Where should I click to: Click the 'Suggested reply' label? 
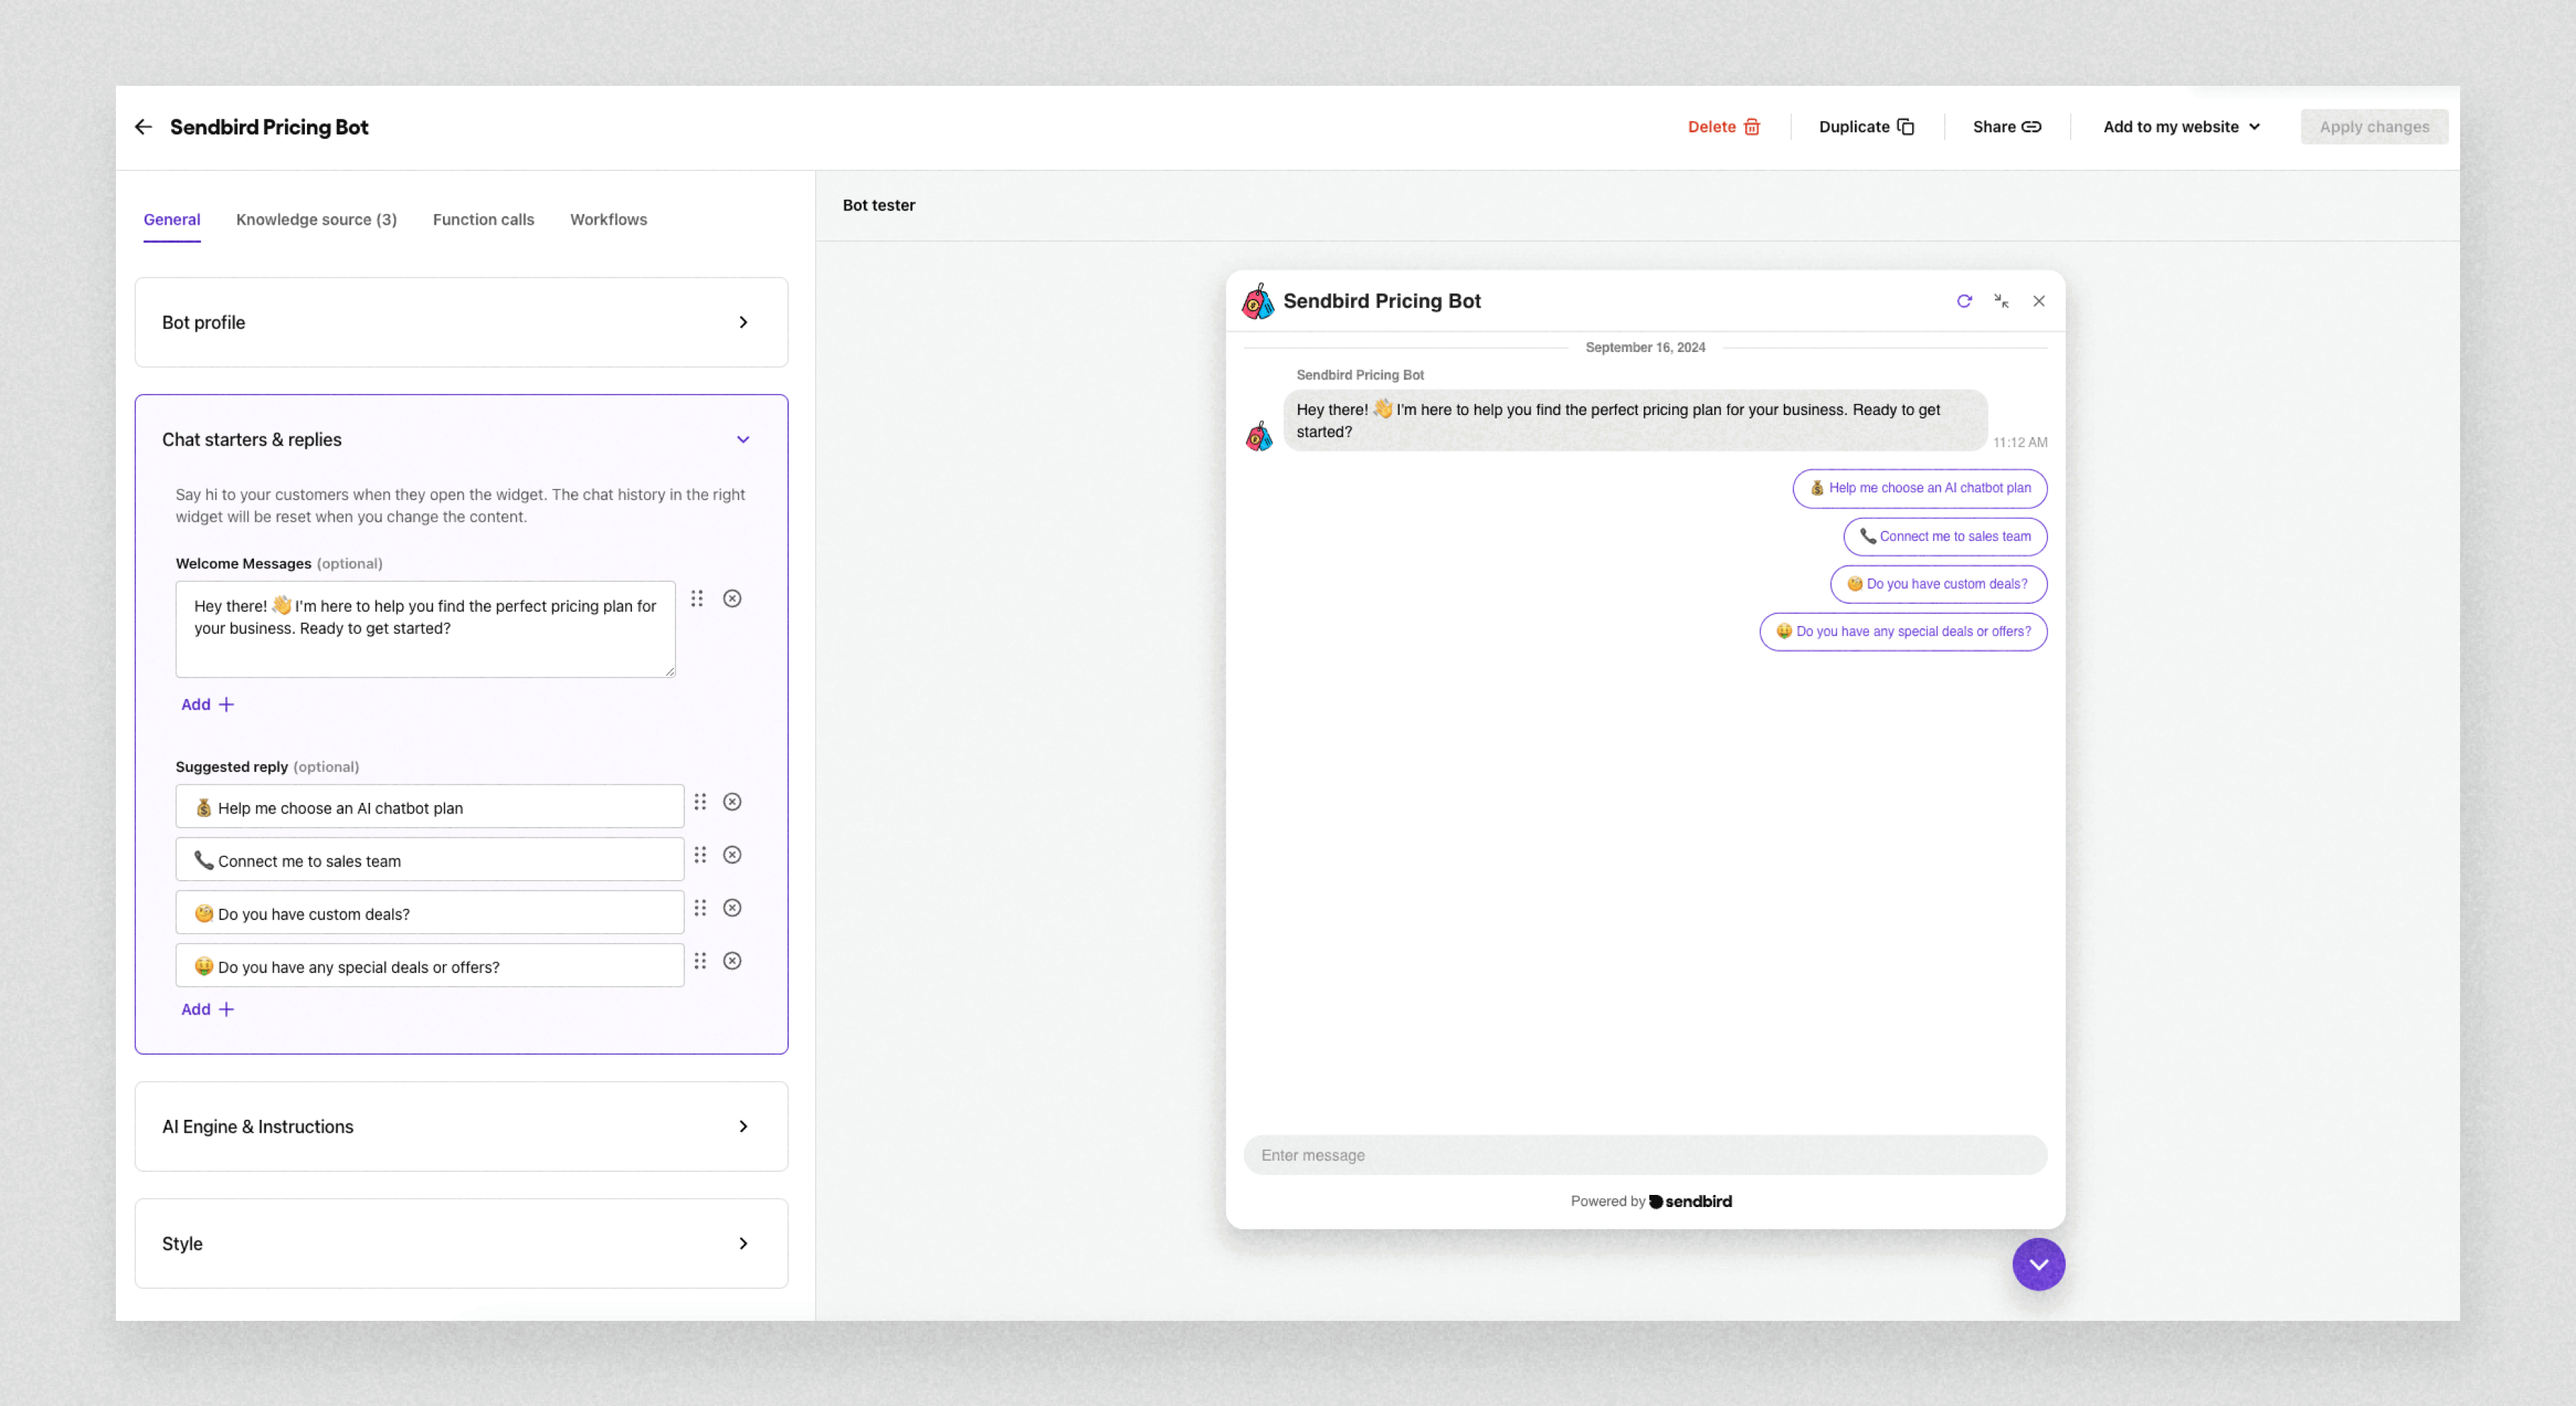point(232,767)
